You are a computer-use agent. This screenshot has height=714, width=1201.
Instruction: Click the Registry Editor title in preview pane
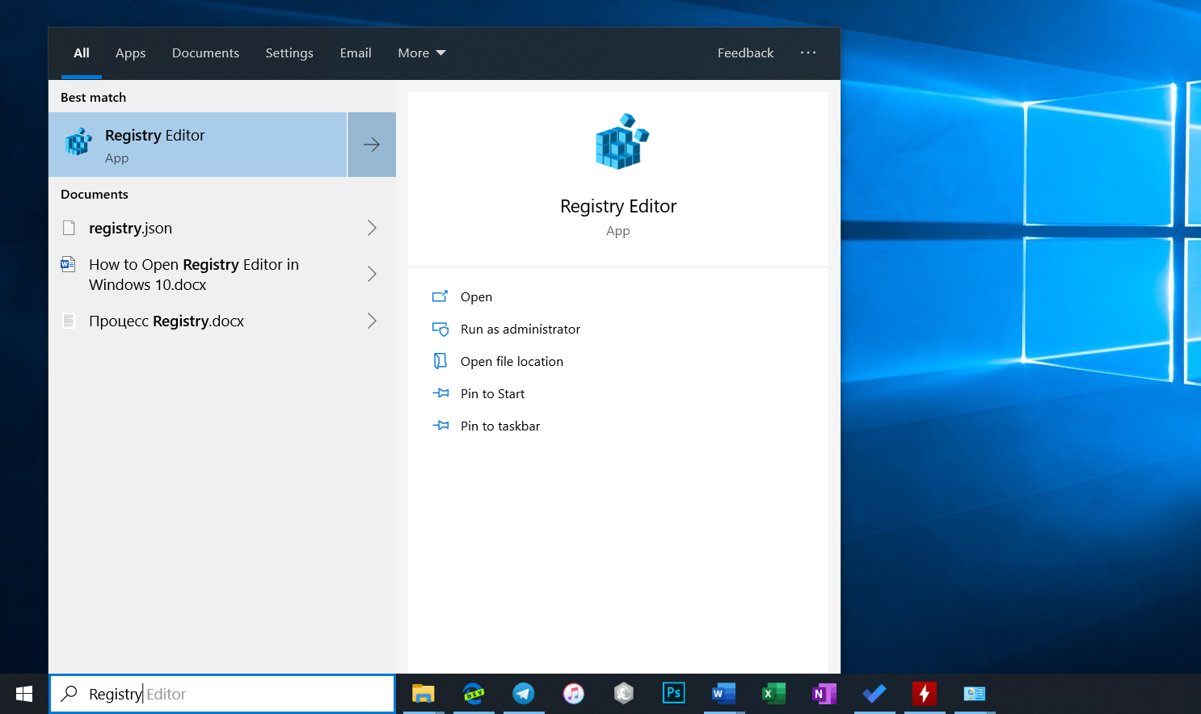pos(618,206)
